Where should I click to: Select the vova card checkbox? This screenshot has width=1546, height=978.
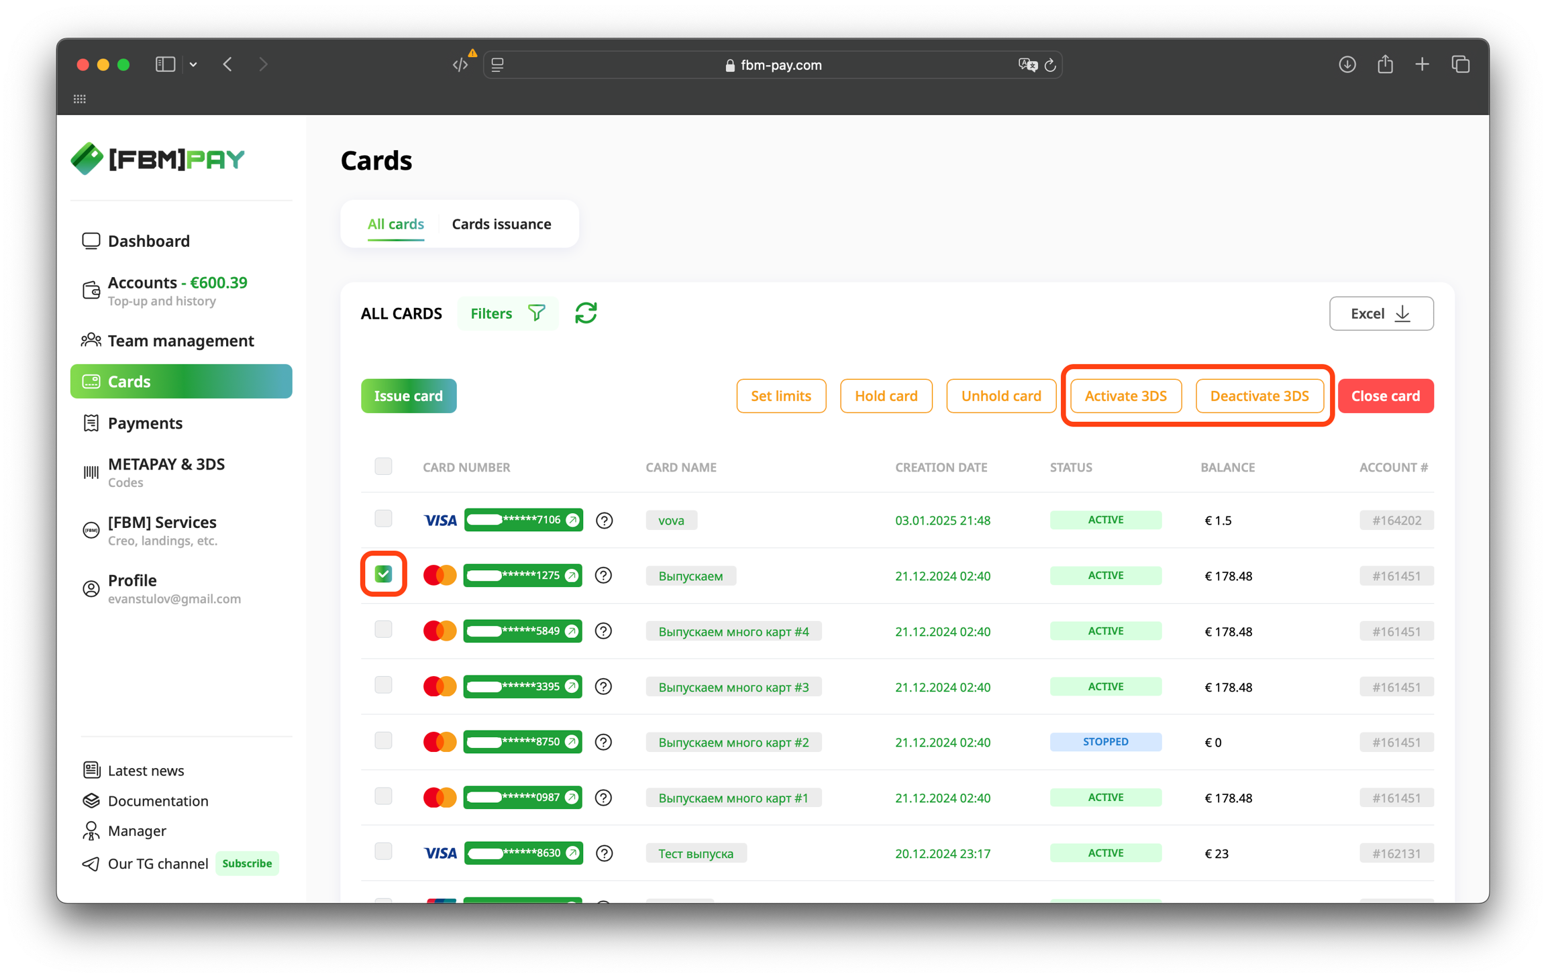[x=383, y=519]
